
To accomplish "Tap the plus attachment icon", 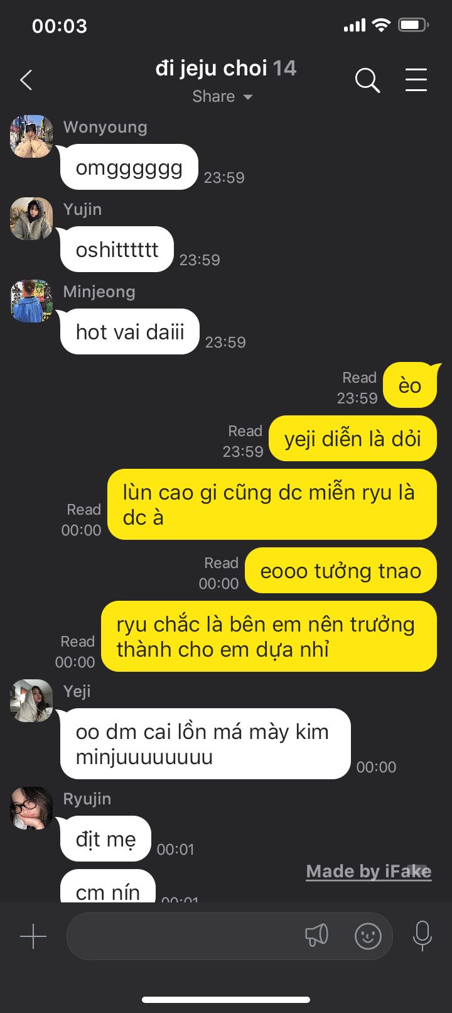I will [33, 936].
